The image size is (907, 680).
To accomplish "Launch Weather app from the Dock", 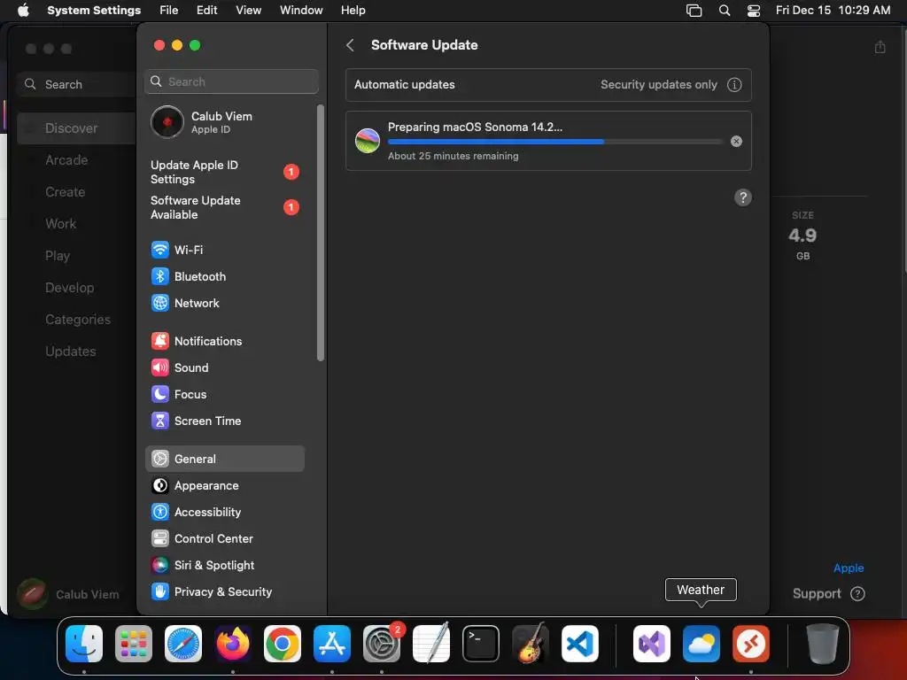I will click(702, 644).
